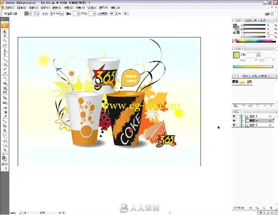
Task: Select the Zoom magnifier tool
Action: tap(5, 150)
